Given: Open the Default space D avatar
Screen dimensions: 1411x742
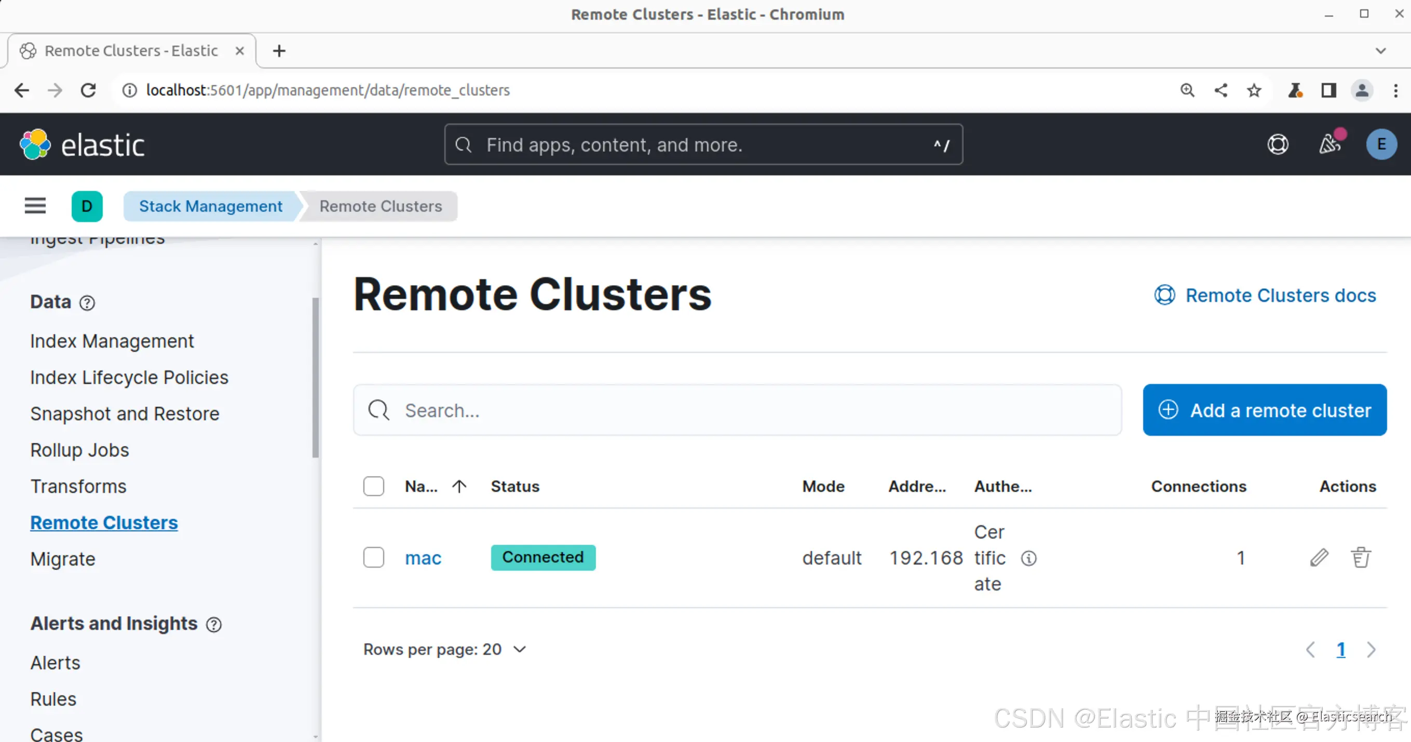Looking at the screenshot, I should 87,206.
